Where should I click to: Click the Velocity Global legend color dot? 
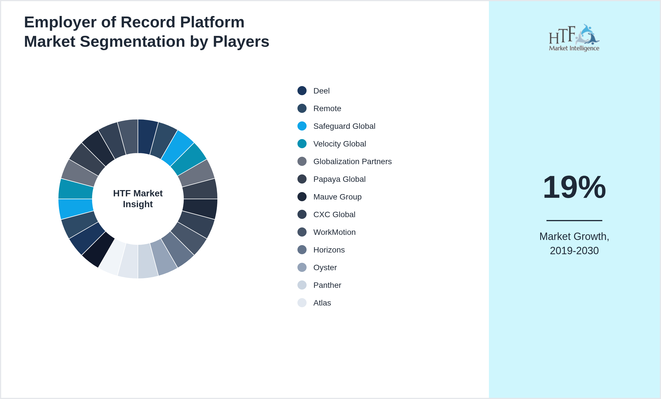click(302, 144)
